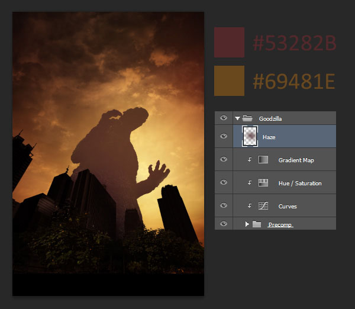Click the Curves adjustment icon
This screenshot has width=355, height=309.
click(263, 205)
